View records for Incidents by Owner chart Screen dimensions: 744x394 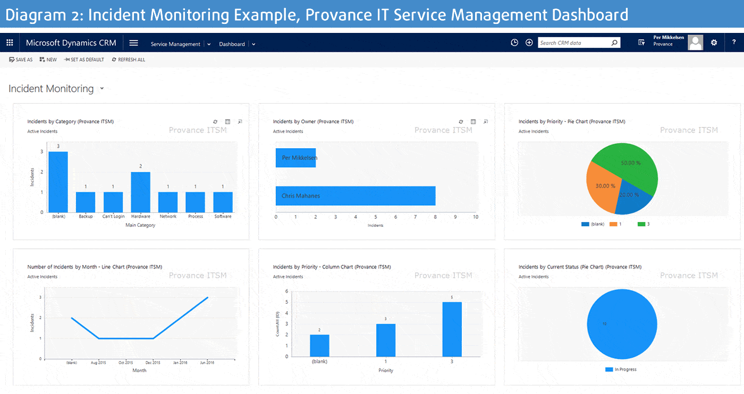[473, 122]
